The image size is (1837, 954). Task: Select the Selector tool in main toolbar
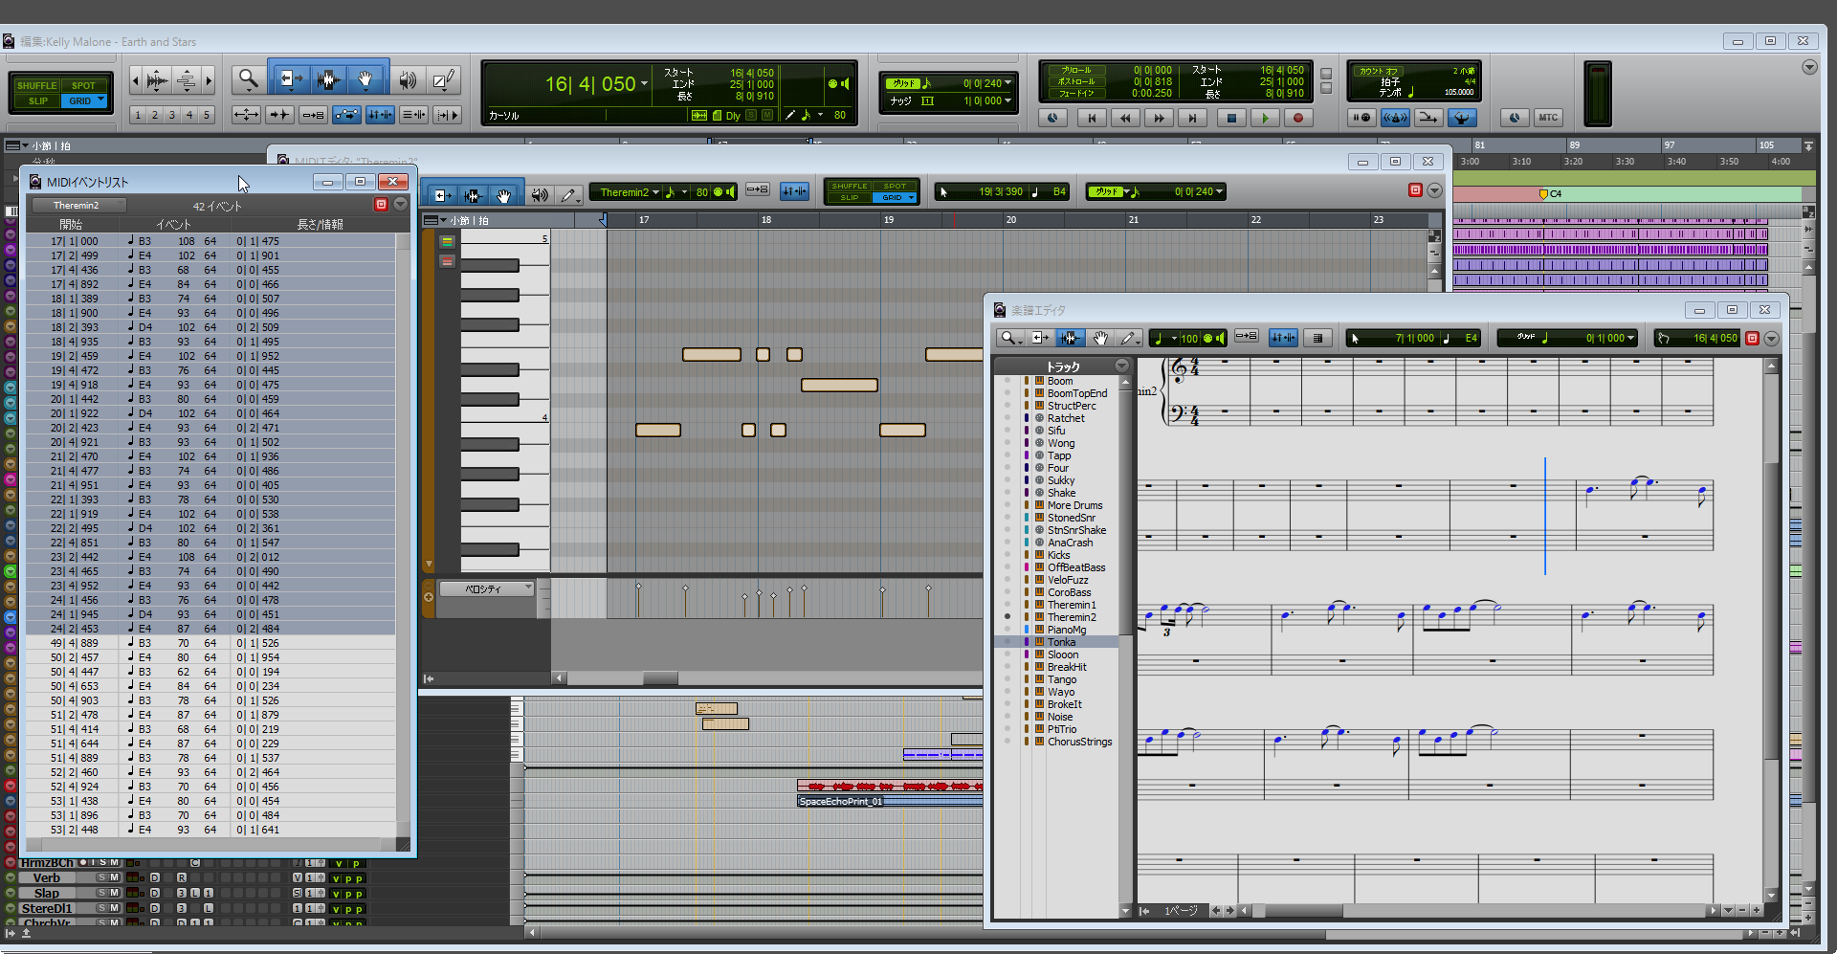327,79
